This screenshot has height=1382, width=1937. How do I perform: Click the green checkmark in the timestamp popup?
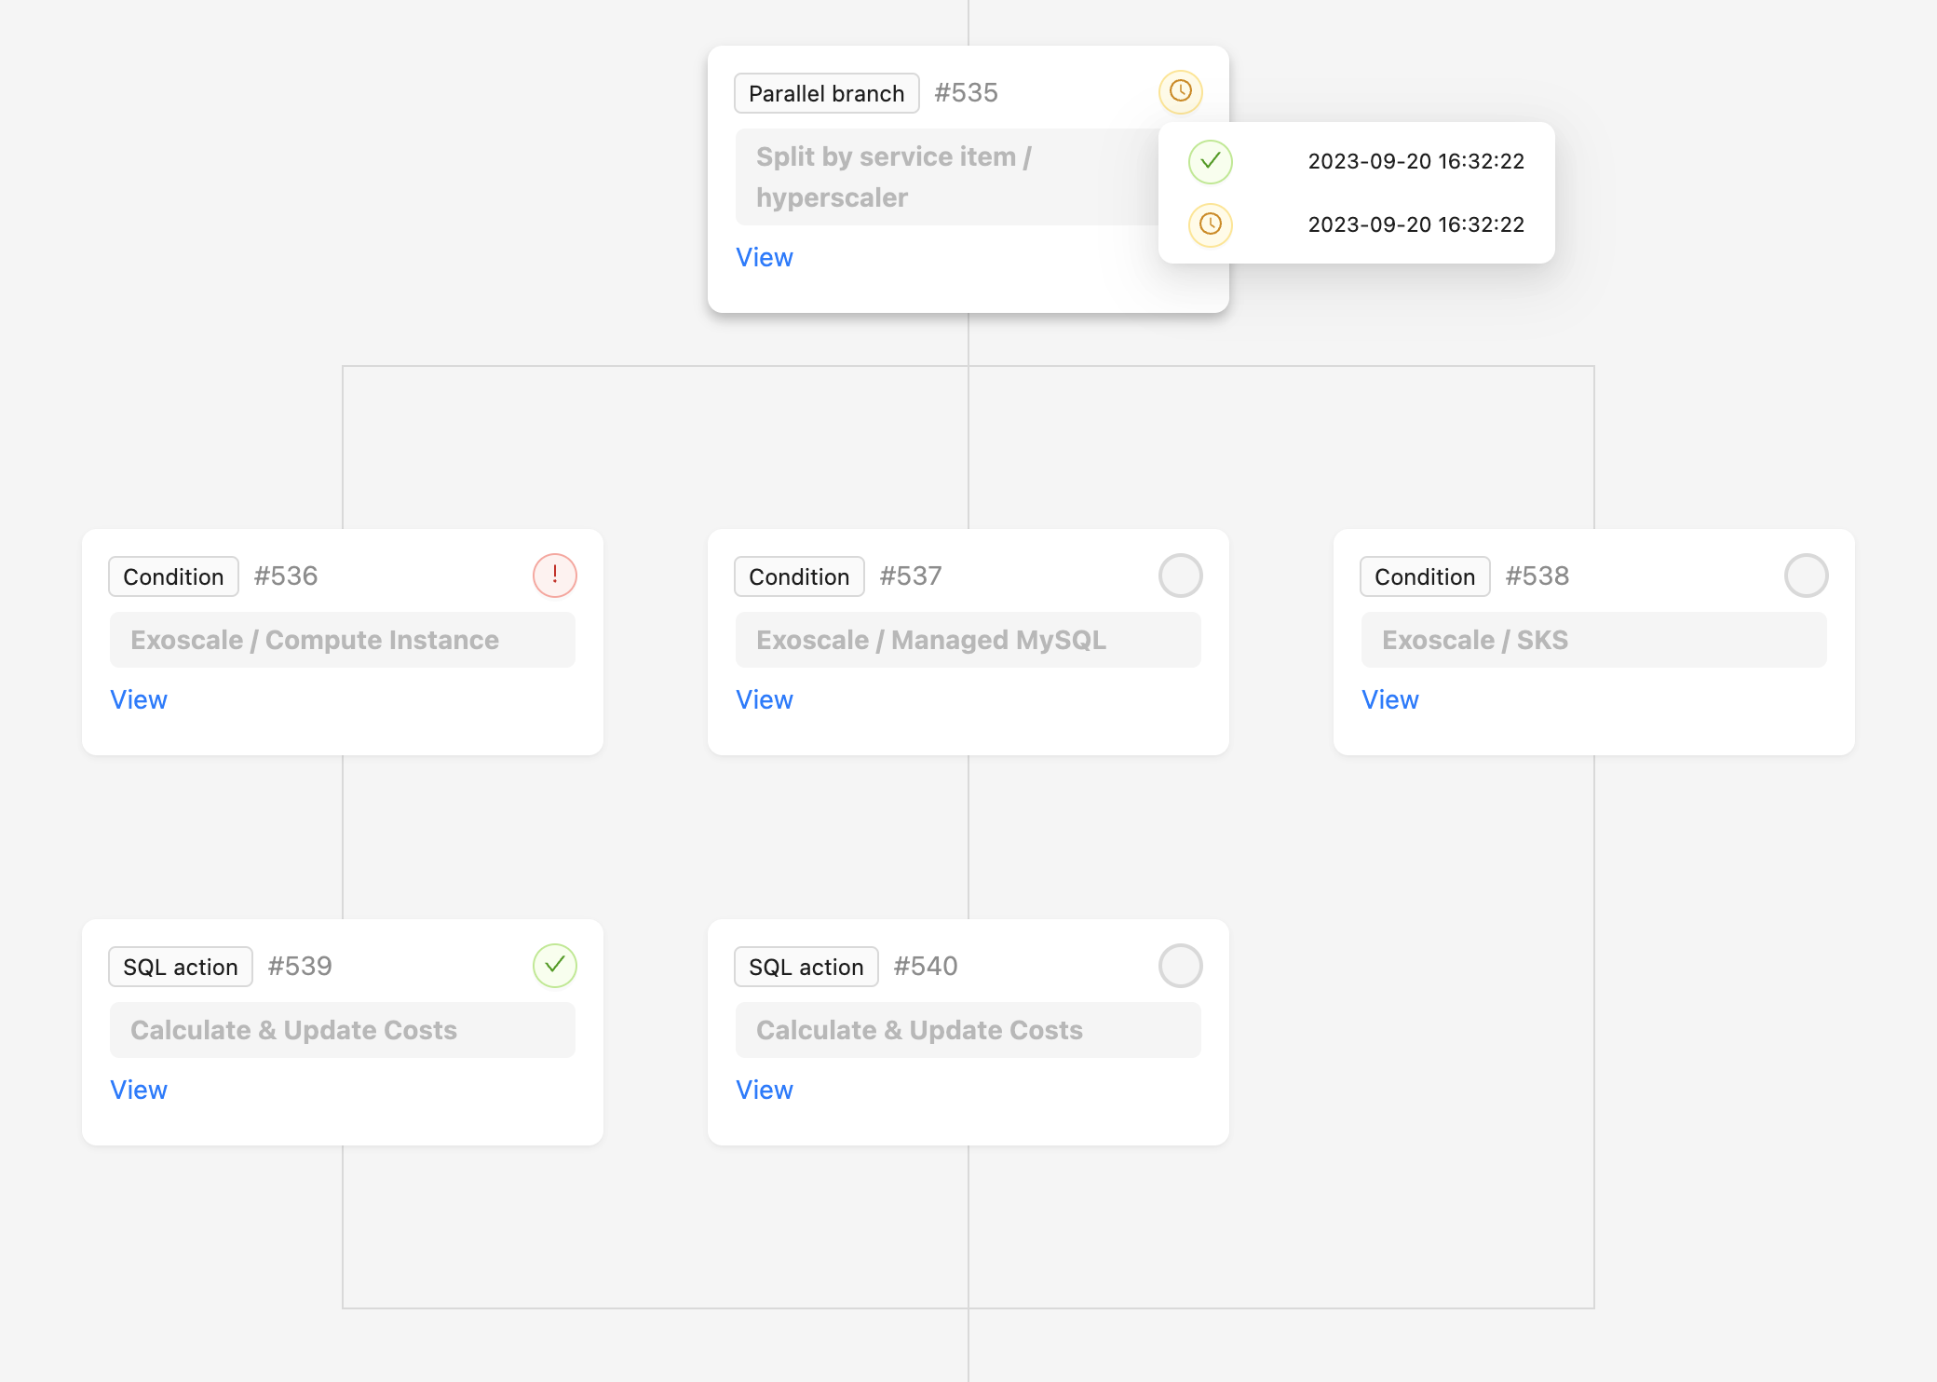(1210, 161)
